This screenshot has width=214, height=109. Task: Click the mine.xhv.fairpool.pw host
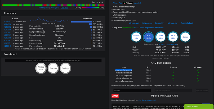(124, 78)
